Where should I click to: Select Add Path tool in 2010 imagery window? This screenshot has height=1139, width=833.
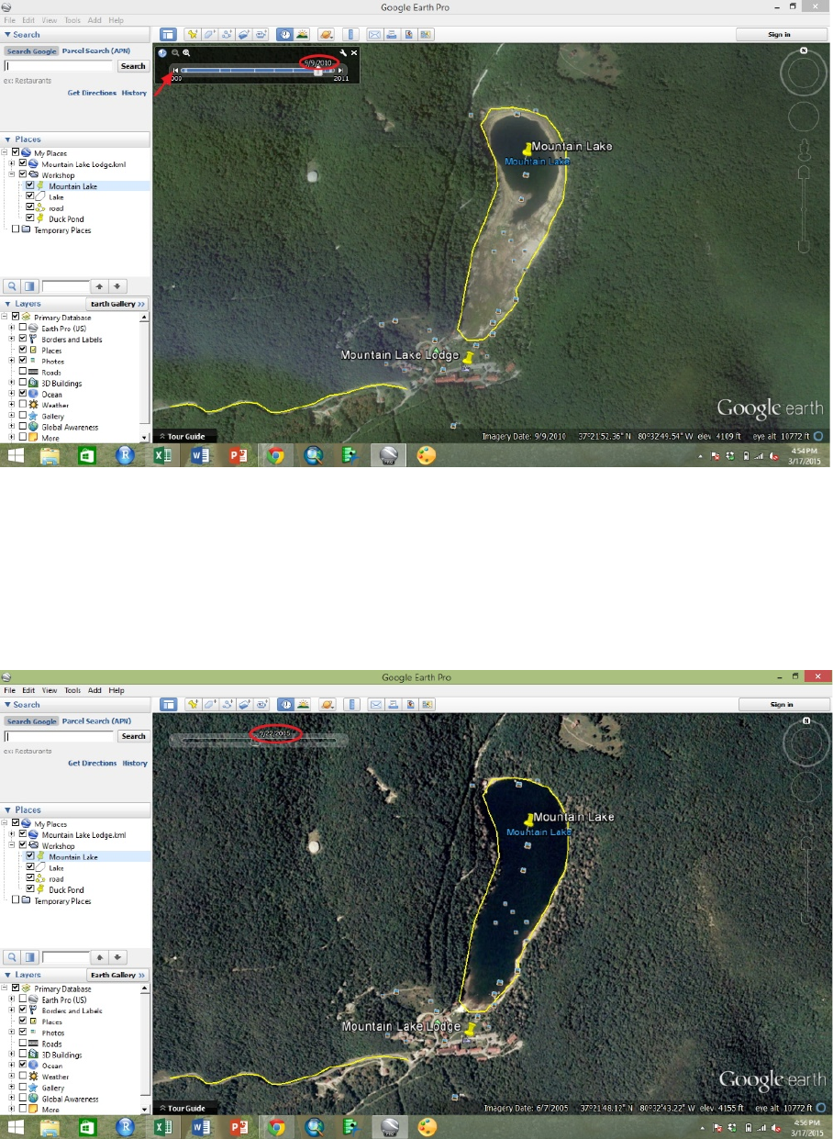tap(228, 35)
